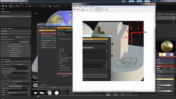Open the File menu in Substance Painter
The image size is (176, 99).
2,3
